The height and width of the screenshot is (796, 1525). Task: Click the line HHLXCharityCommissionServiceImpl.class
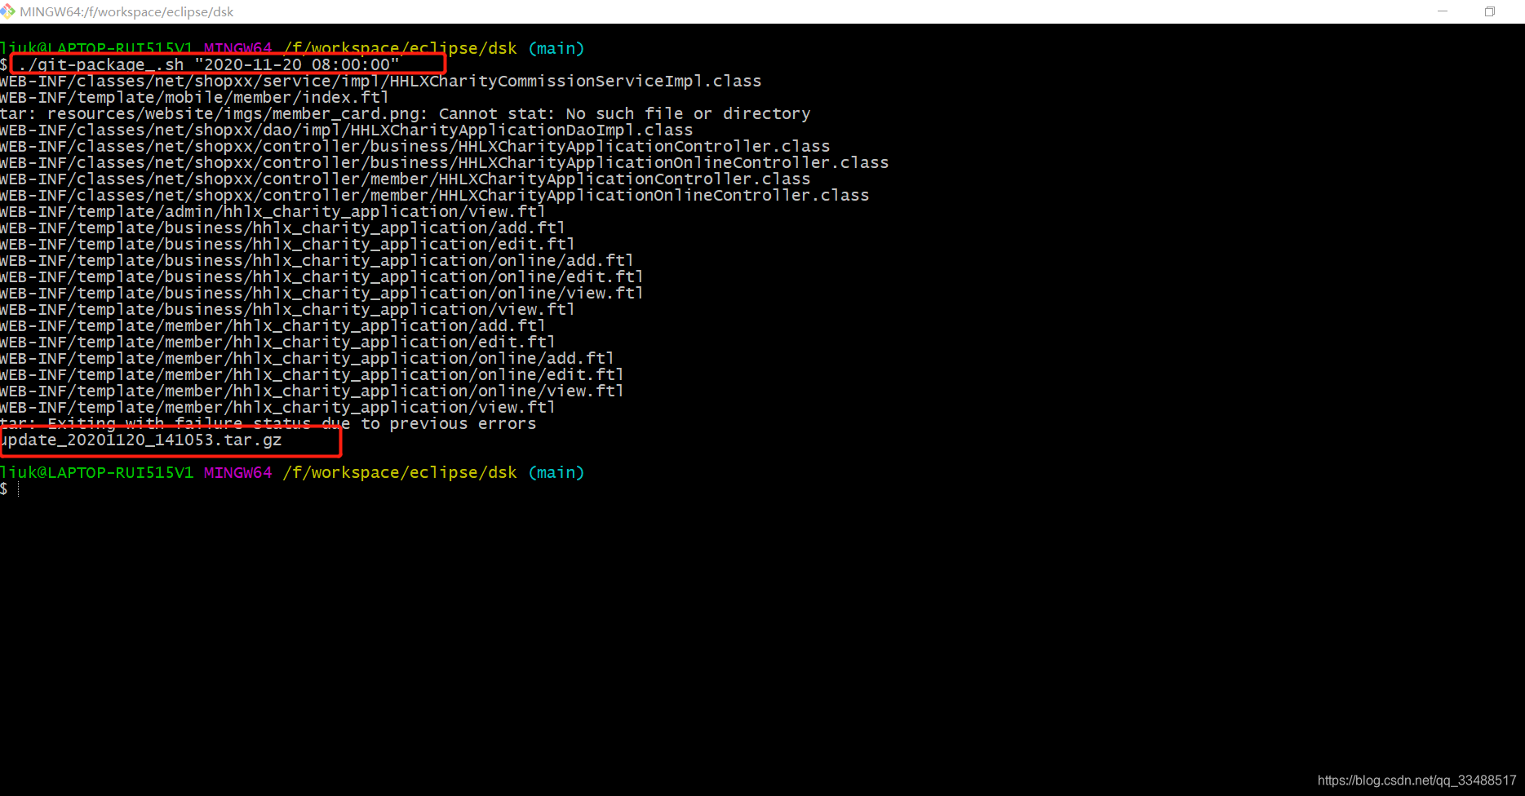pos(380,81)
